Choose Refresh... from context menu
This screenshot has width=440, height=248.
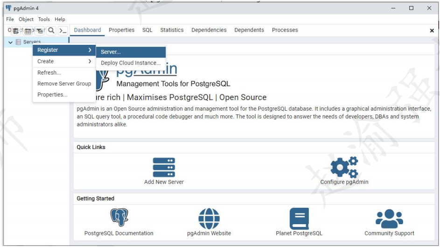click(x=64, y=72)
